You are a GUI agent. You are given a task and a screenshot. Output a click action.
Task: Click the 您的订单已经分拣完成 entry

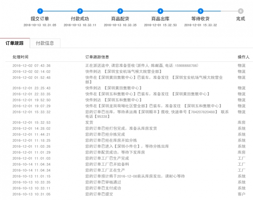click(105, 134)
